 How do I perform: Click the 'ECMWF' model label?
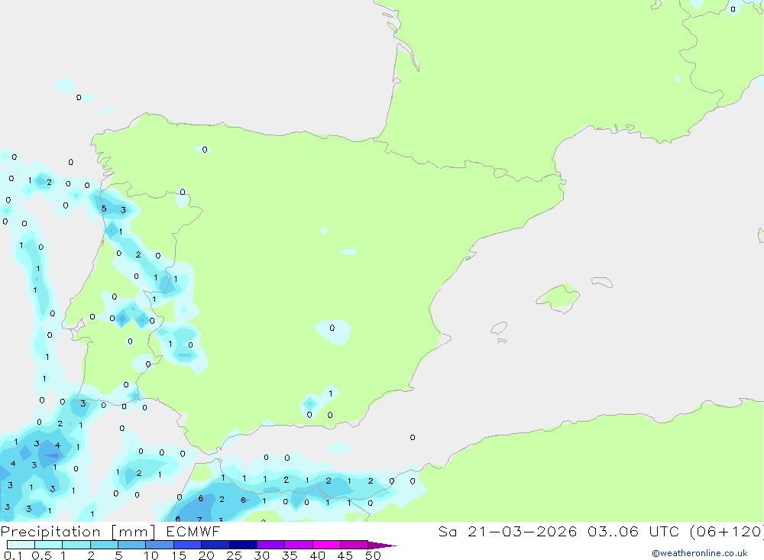[x=193, y=531]
